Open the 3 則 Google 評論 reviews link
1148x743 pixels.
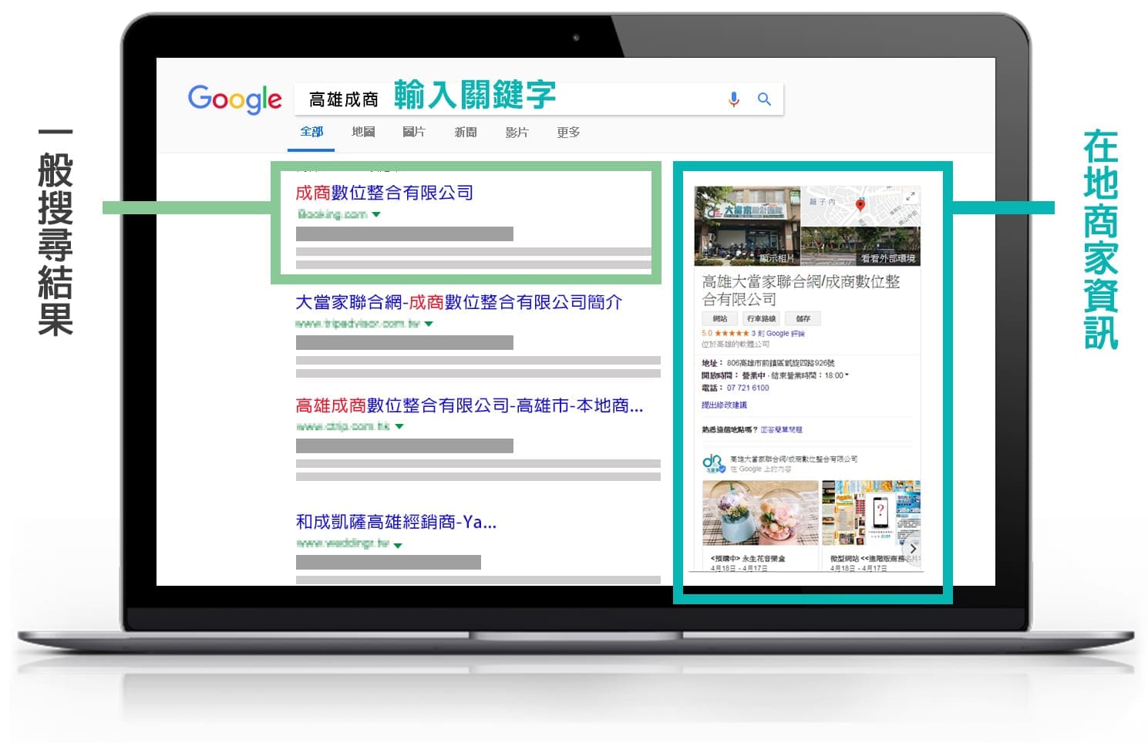pyautogui.click(x=779, y=334)
